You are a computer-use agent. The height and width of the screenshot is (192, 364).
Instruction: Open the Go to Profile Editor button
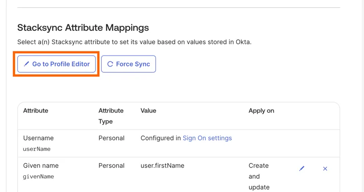(x=56, y=64)
